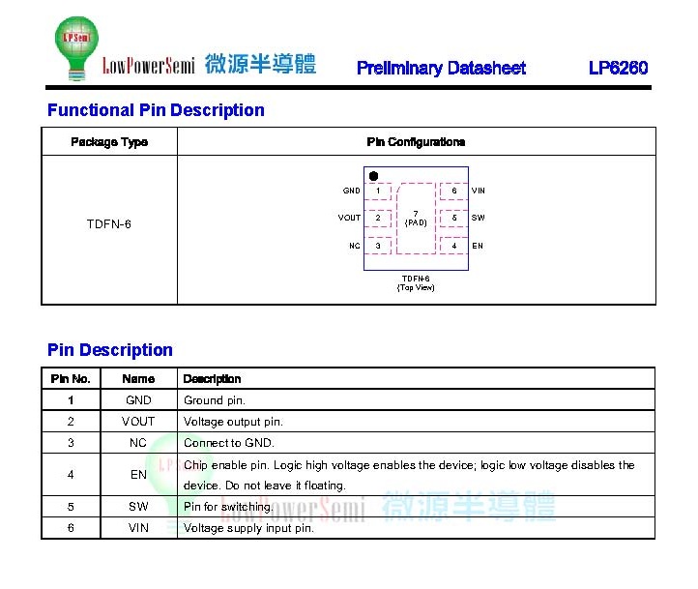Click the 'Pin for switching.' description
Viewport: 698px width, 589px height.
click(x=228, y=507)
